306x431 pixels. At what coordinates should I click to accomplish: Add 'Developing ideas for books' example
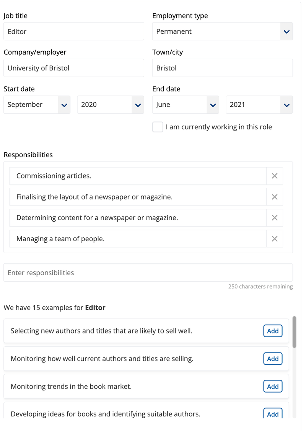[x=273, y=414]
